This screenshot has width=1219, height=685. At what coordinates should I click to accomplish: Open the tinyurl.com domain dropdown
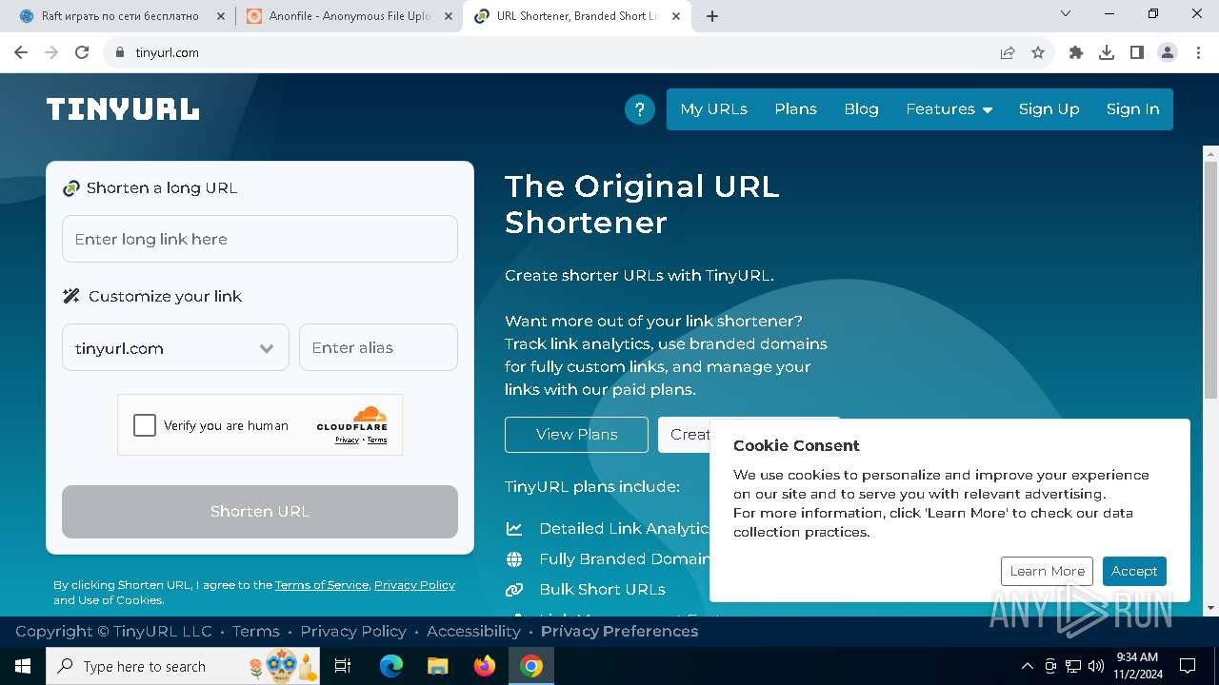click(x=175, y=347)
